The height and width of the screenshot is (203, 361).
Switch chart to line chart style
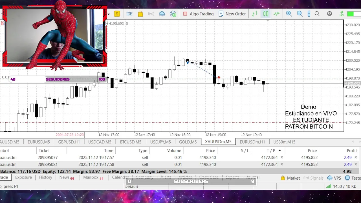pyautogui.click(x=276, y=14)
